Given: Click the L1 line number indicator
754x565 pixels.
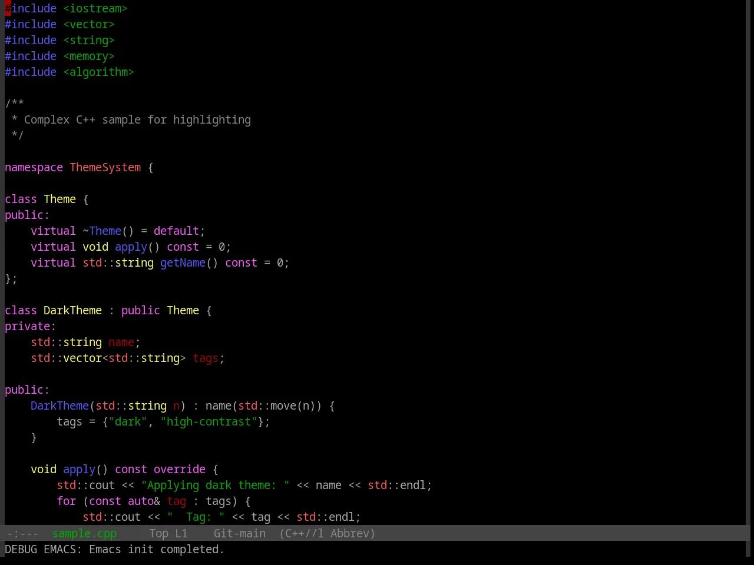Looking at the screenshot, I should point(181,533).
